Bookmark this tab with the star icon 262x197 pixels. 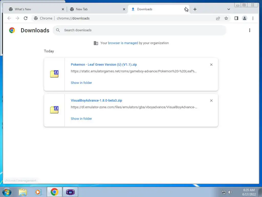(x=226, y=18)
